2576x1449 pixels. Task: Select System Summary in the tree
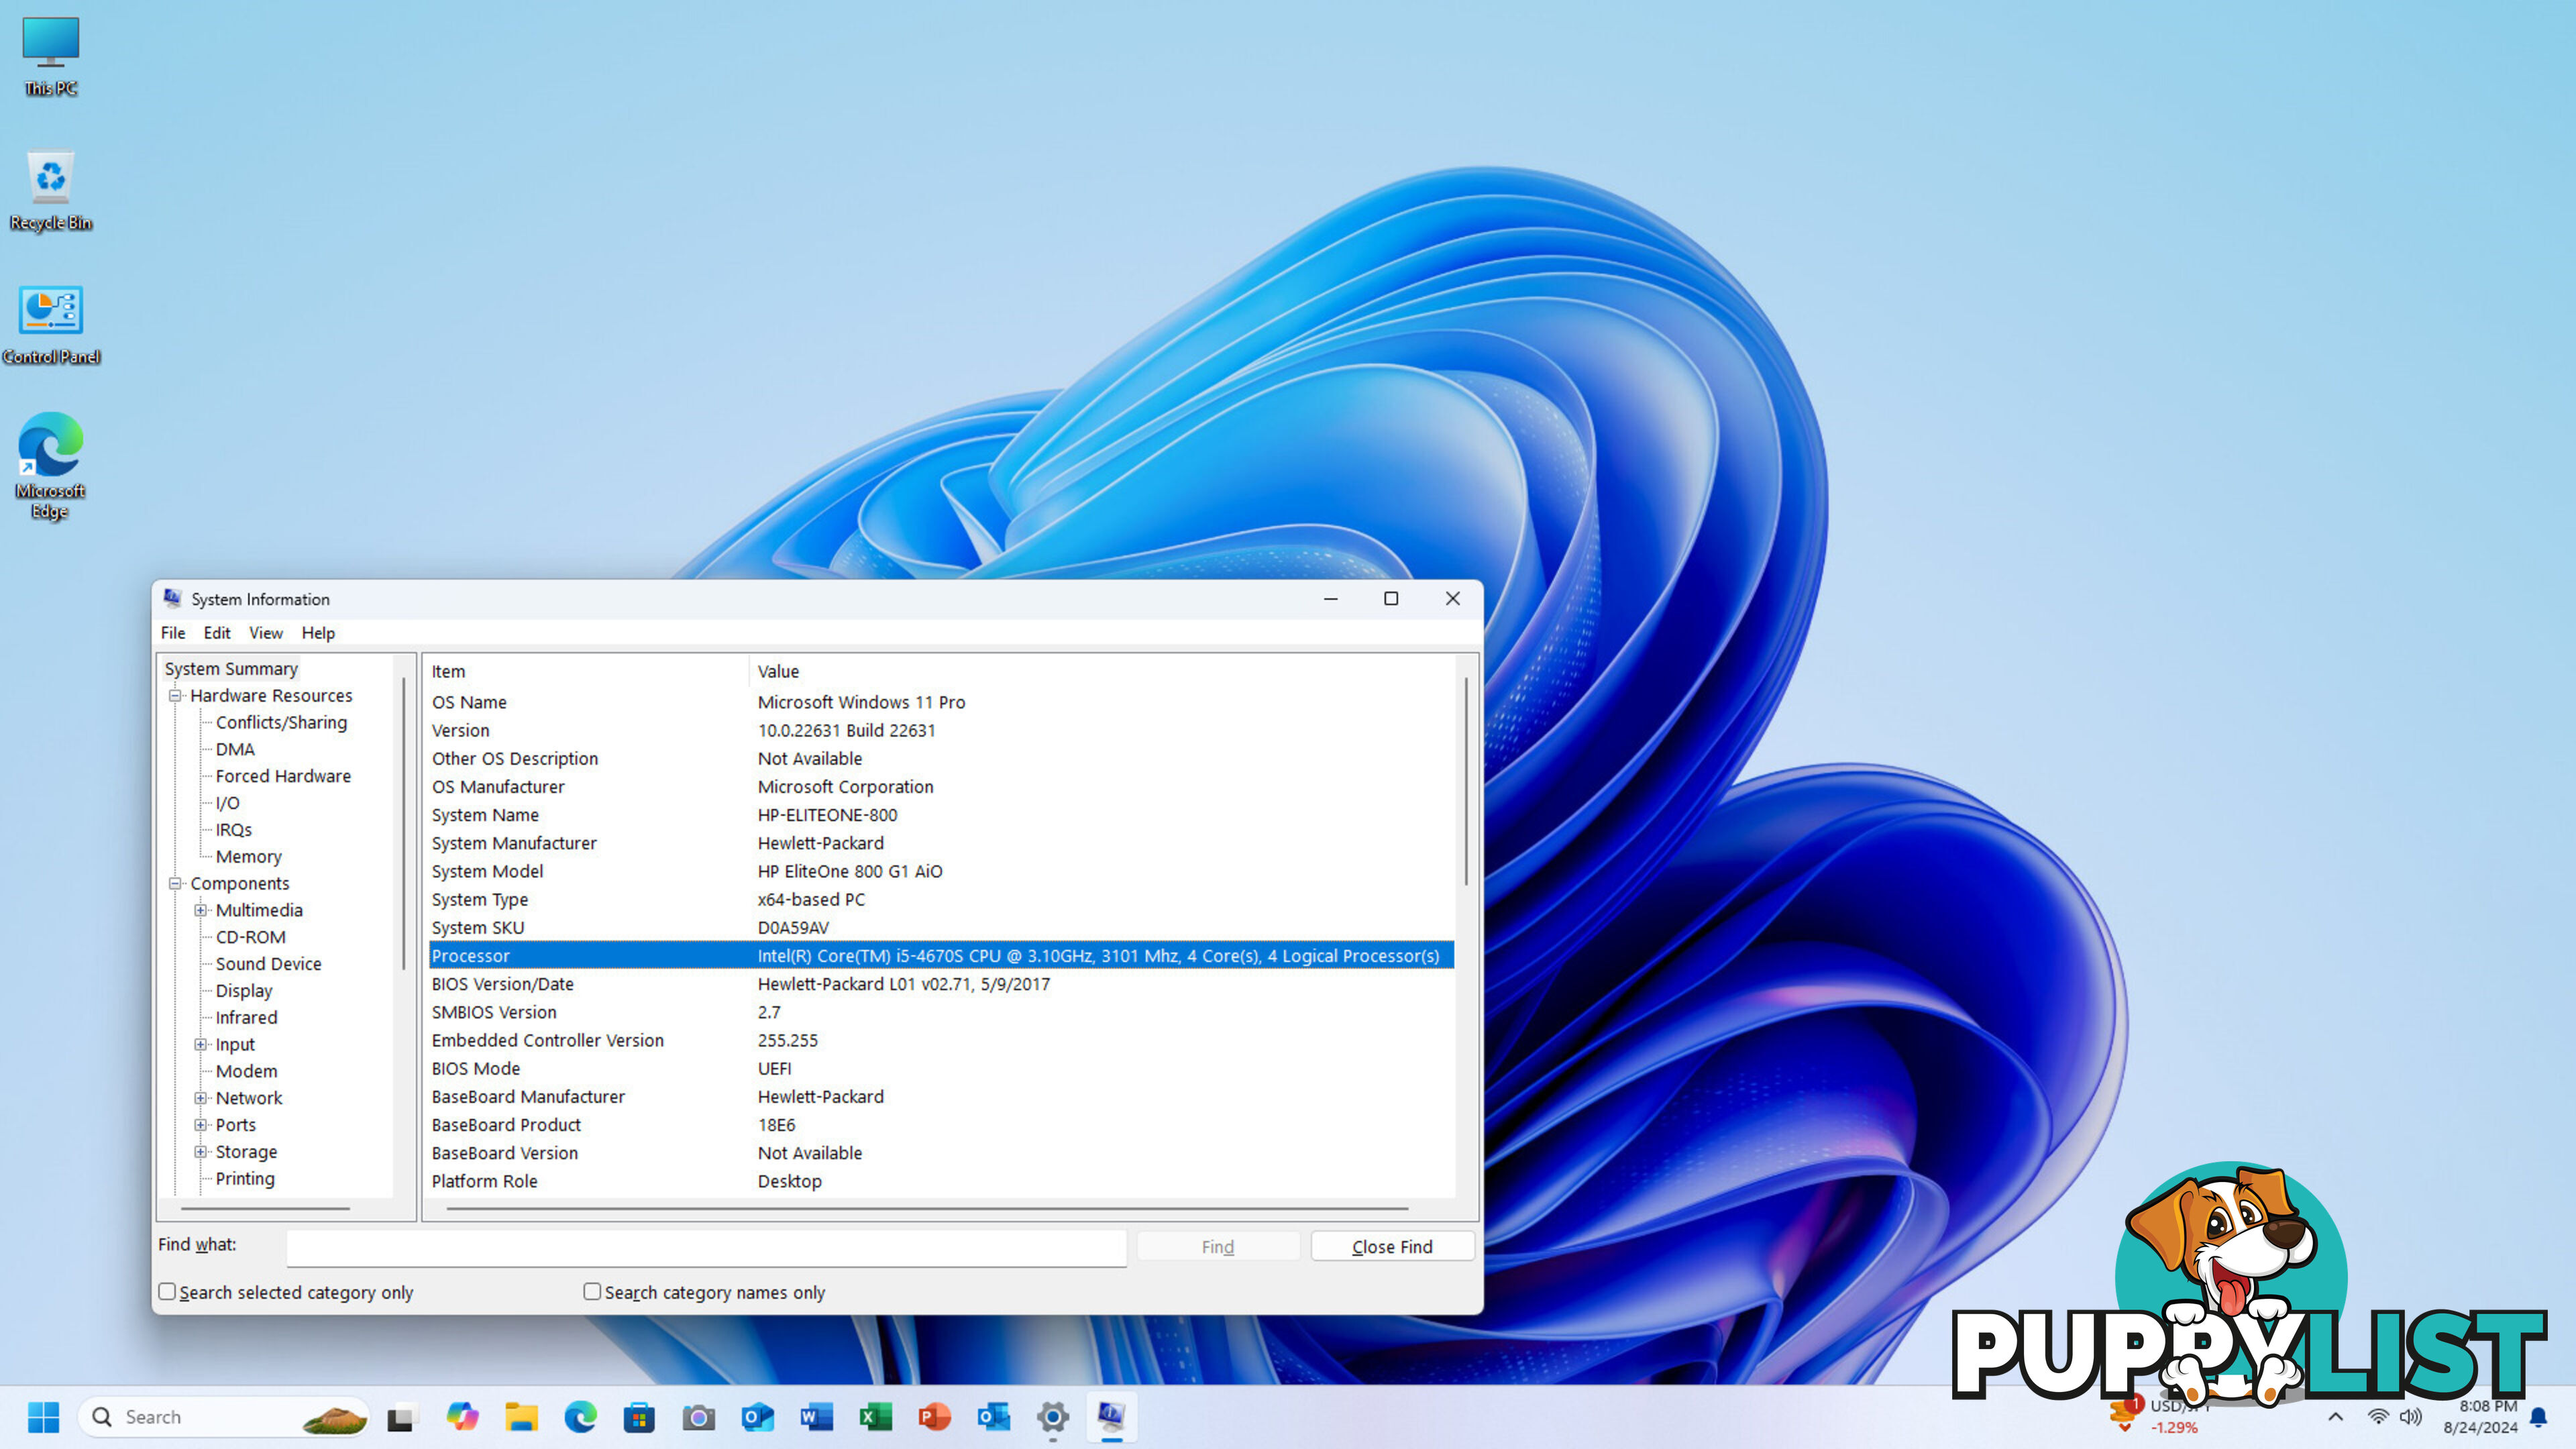(231, 668)
